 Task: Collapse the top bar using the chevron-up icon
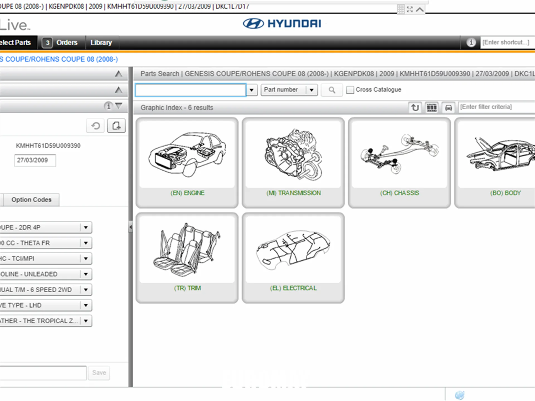[420, 9]
